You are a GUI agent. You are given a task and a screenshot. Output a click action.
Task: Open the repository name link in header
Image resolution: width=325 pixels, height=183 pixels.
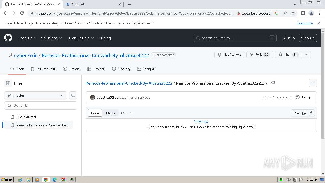click(95, 55)
